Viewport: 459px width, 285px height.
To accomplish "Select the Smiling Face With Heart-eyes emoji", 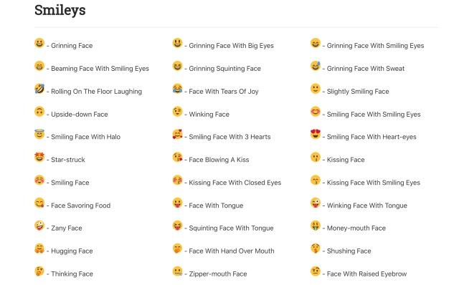I will [x=316, y=135].
